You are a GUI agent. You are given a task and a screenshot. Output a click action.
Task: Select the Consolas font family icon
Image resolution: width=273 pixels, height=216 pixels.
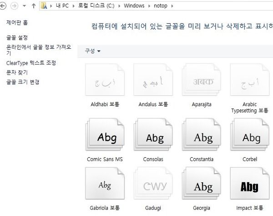tap(153, 134)
